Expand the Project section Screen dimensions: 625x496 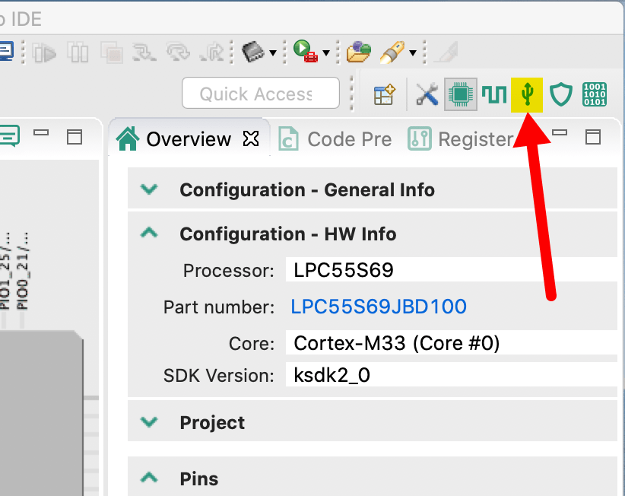(150, 422)
